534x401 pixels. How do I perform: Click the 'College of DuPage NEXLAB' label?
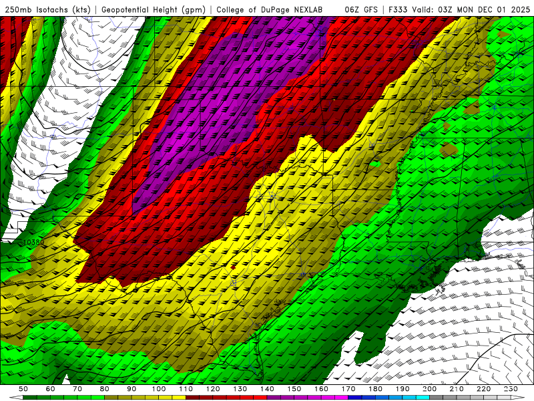(270, 10)
